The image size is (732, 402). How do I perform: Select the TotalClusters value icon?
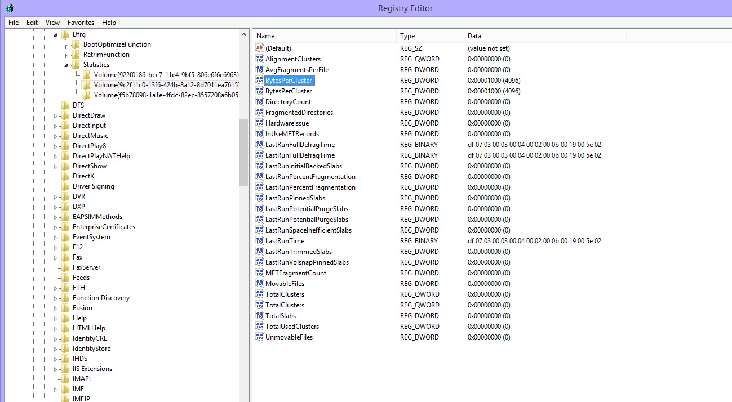260,294
